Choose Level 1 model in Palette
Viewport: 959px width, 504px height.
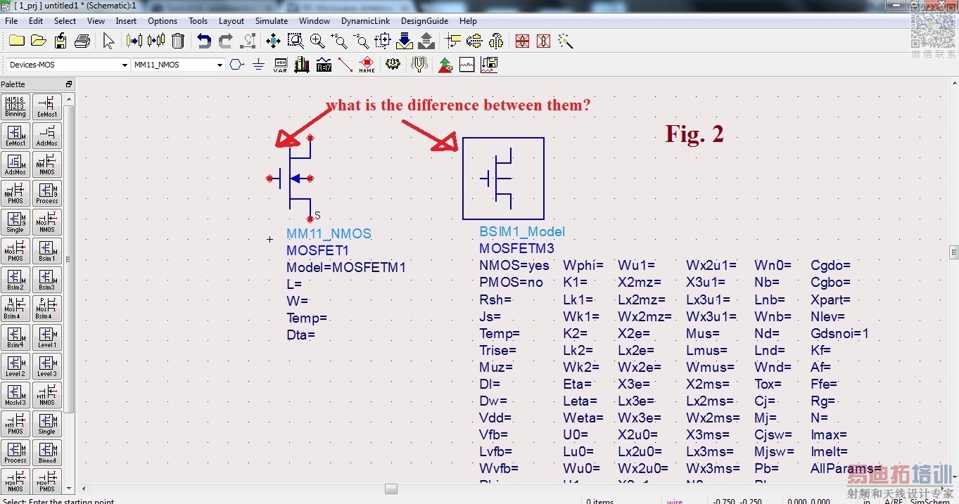point(47,337)
